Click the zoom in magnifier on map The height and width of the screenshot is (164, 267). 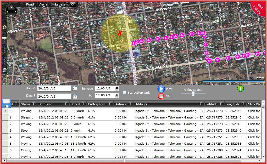tap(4, 27)
